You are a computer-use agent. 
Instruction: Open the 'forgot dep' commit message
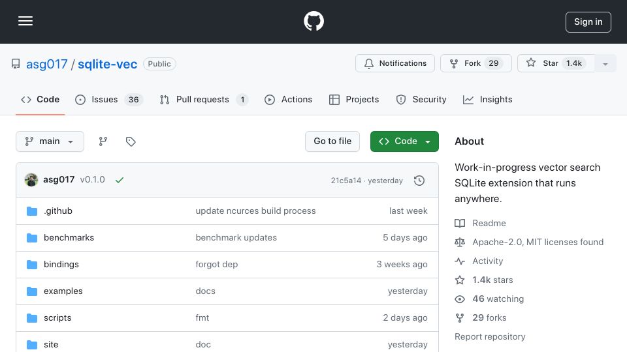click(x=217, y=264)
